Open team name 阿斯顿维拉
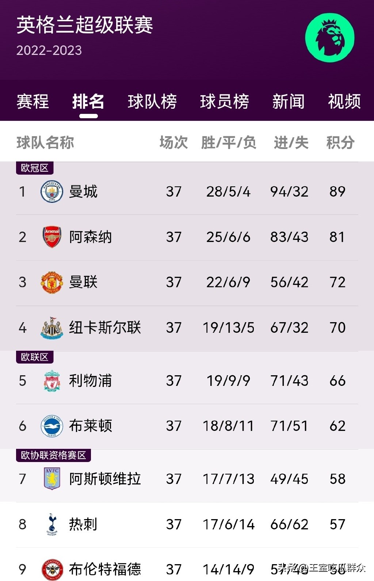This screenshot has width=374, height=581. click(x=105, y=479)
